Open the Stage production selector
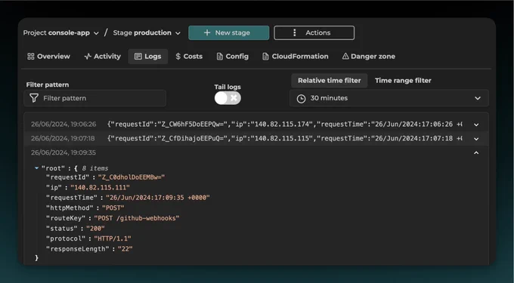The height and width of the screenshot is (283, 514). [147, 32]
